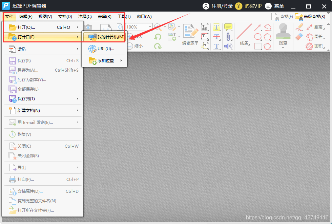
Task: Open the 文件 menu
Action: tap(9, 17)
